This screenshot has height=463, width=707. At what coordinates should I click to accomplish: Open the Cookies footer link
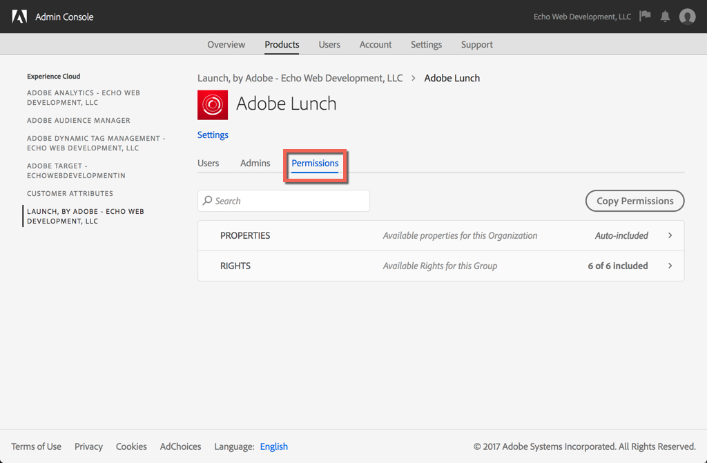coord(131,446)
